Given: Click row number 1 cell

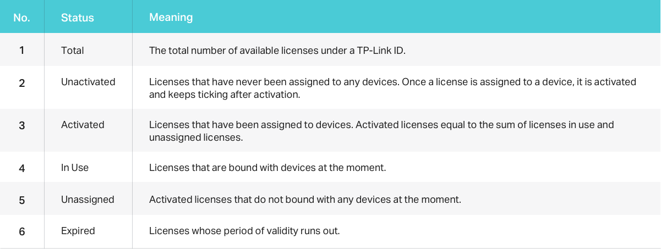Looking at the screenshot, I should [22, 50].
